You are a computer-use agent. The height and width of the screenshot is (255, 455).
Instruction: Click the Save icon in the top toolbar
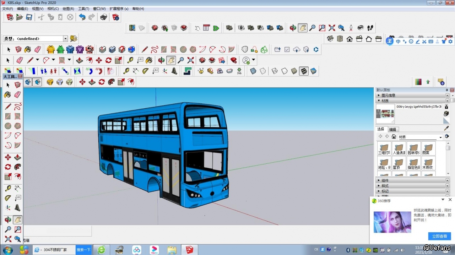29,17
